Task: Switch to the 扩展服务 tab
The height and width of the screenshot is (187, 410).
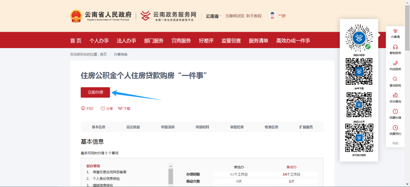Action: click(306, 127)
